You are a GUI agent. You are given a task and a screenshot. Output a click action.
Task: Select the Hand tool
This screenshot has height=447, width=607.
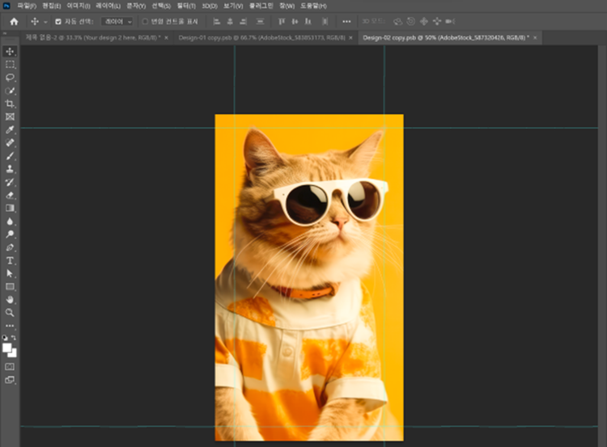[x=11, y=299]
